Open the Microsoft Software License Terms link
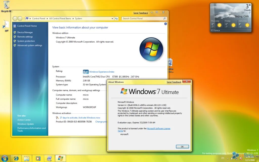 [x=159, y=129]
